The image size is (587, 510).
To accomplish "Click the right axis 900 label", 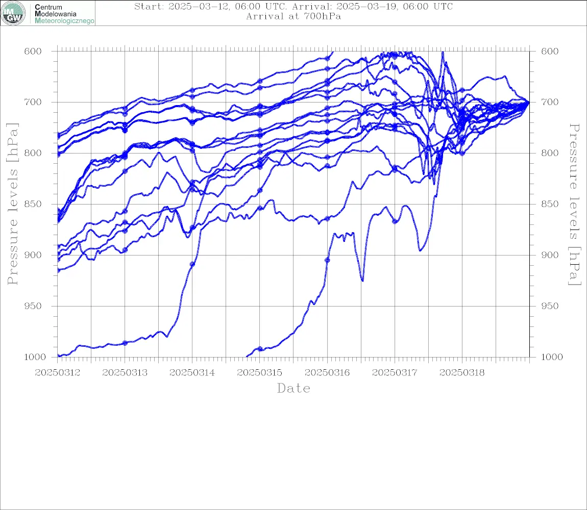I will pyautogui.click(x=550, y=255).
